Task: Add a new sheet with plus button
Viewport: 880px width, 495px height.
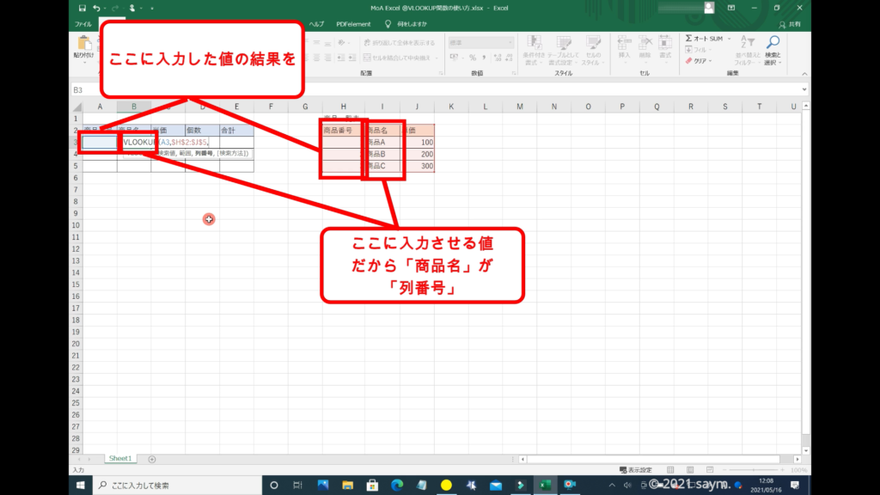Action: (152, 459)
